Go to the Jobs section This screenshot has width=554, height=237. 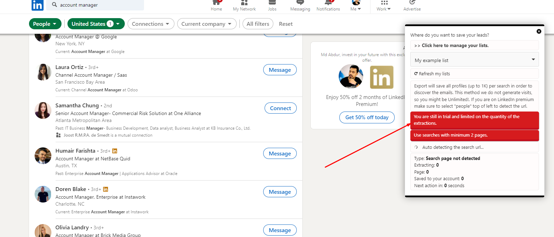(272, 6)
